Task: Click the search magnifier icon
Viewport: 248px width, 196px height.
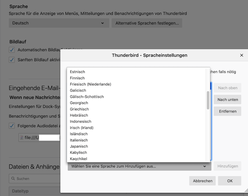Action: pyautogui.click(x=13, y=178)
